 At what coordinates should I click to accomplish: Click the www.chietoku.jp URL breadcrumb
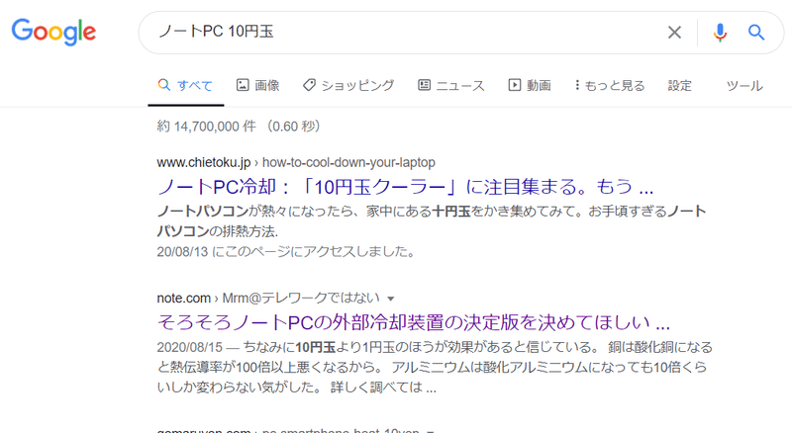pyautogui.click(x=295, y=162)
